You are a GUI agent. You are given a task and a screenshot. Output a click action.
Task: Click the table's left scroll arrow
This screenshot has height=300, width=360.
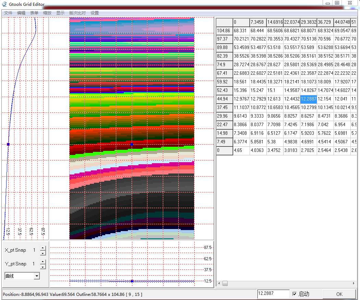coord(219,284)
